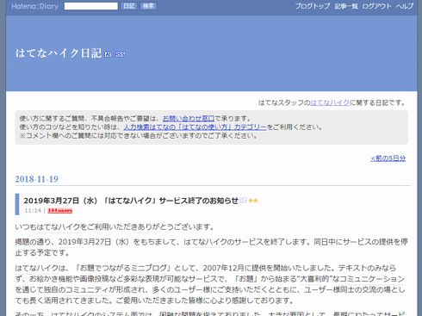Open 人力検索はてなの「はてなの使い方」カテゴリー link
The height and width of the screenshot is (316, 422).
[195, 127]
